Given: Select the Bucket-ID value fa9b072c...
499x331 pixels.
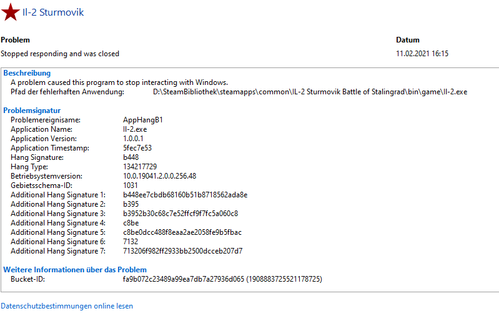Looking at the screenshot, I should (x=222, y=279).
